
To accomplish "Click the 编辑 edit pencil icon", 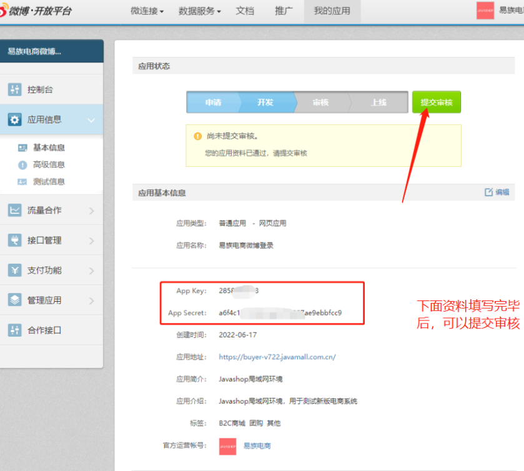I will 489,192.
